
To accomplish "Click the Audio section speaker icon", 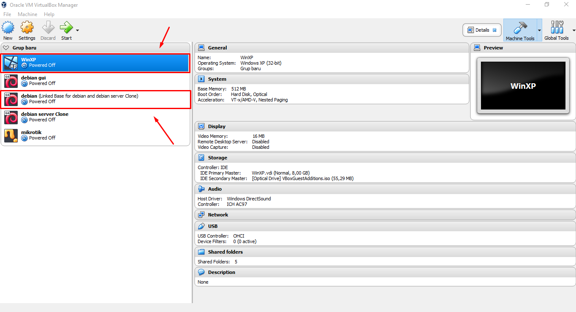I will (201, 189).
